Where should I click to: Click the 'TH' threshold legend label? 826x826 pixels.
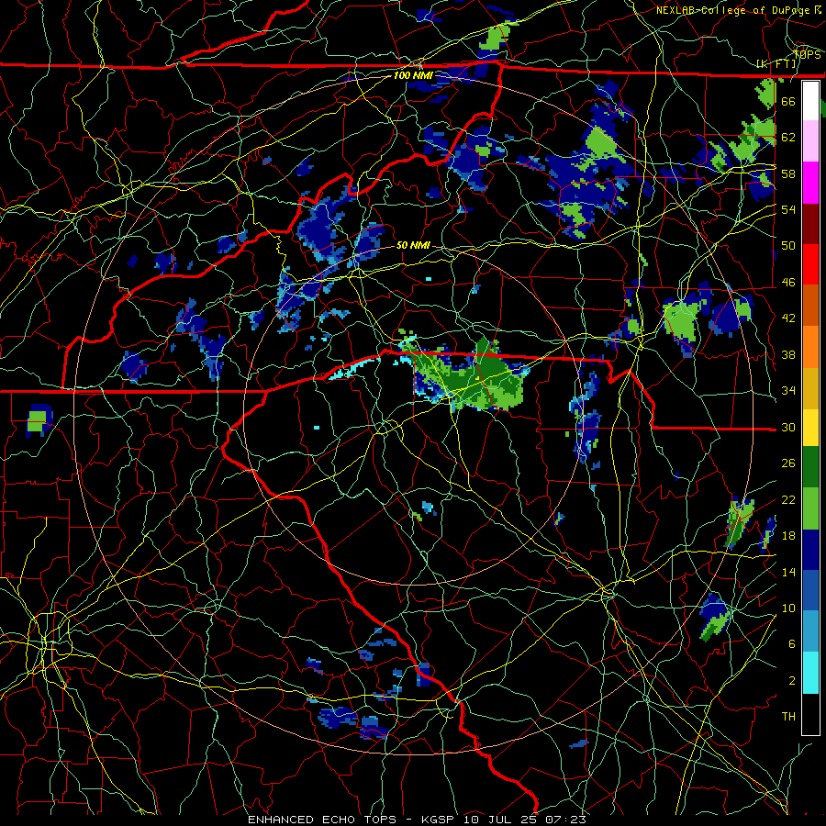pos(788,717)
